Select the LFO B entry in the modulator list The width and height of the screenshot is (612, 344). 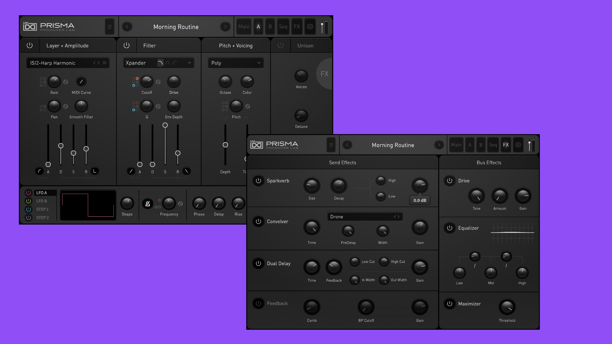pos(42,201)
